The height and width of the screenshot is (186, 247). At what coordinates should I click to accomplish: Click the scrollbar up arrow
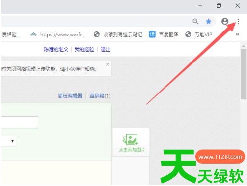click(x=244, y=46)
